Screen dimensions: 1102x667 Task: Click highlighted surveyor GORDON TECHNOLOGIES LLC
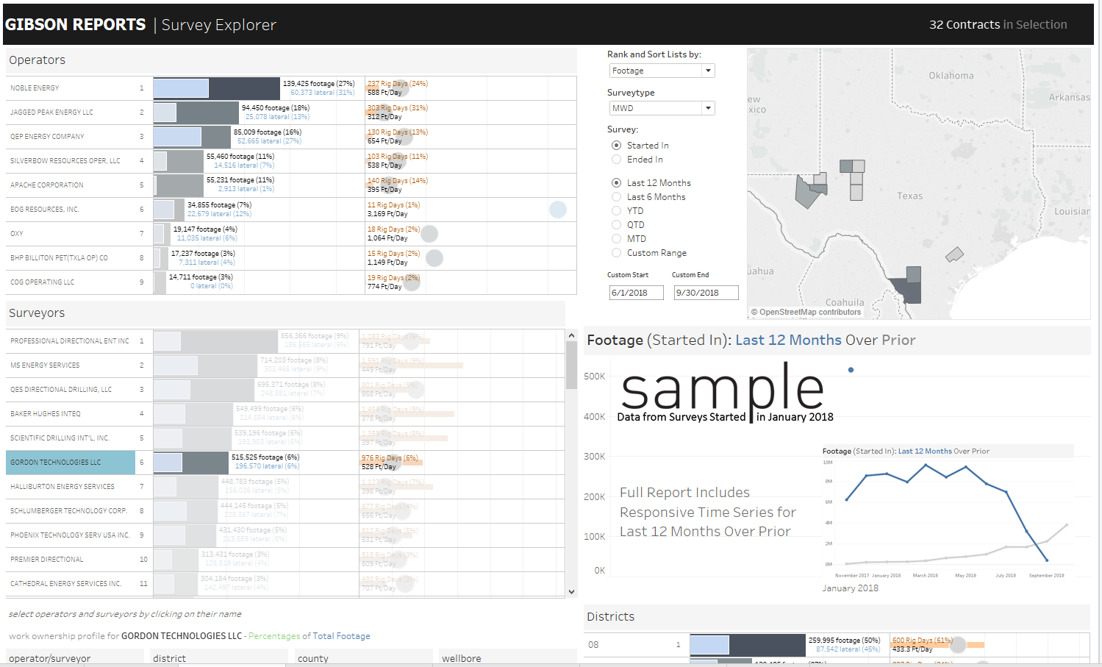71,463
